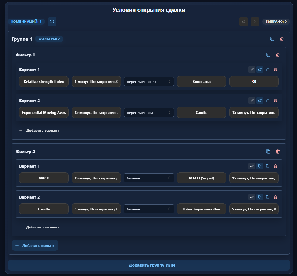Copy Фильтр 1 using its duplicate icon
The height and width of the screenshot is (276, 297).
coord(268,55)
